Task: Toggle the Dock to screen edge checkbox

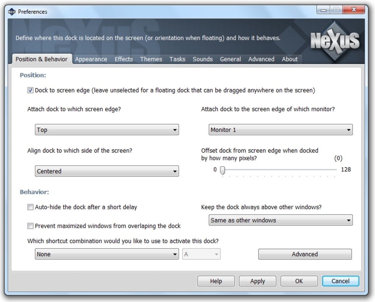Action: tap(30, 90)
